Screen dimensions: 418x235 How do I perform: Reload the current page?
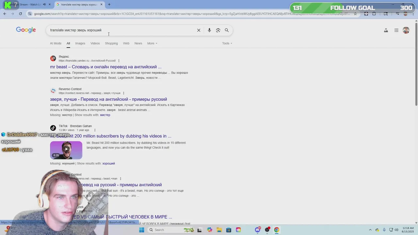(20, 14)
